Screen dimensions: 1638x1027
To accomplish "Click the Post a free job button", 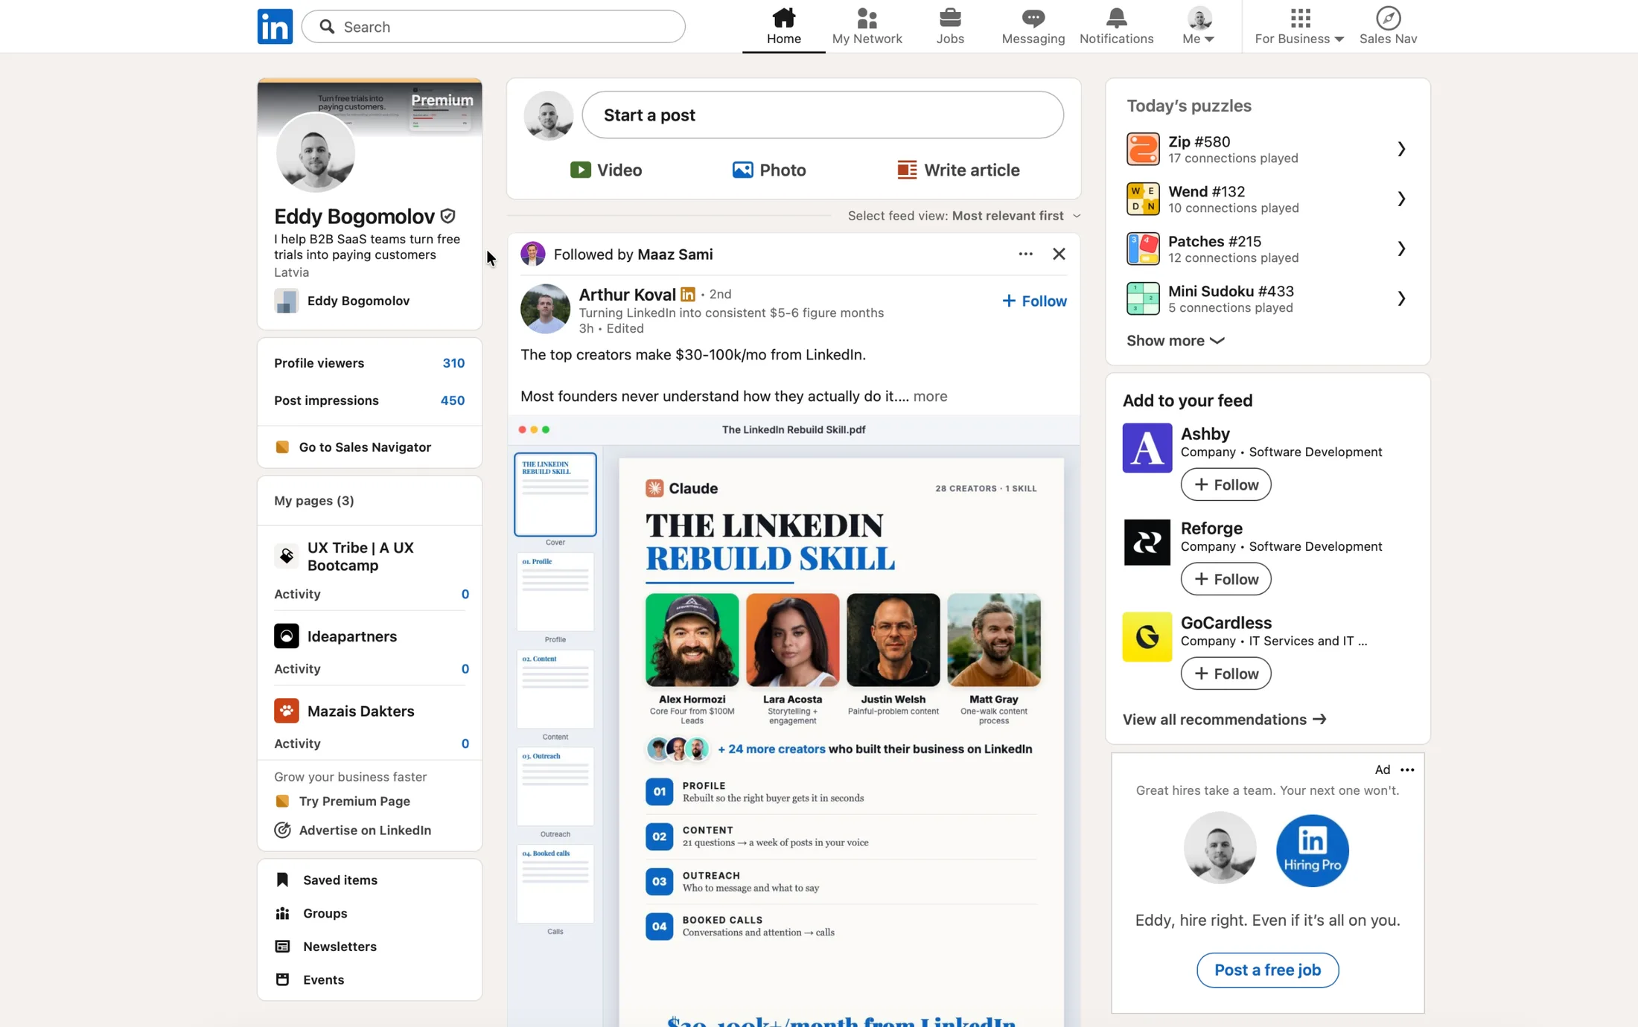I will pos(1267,970).
